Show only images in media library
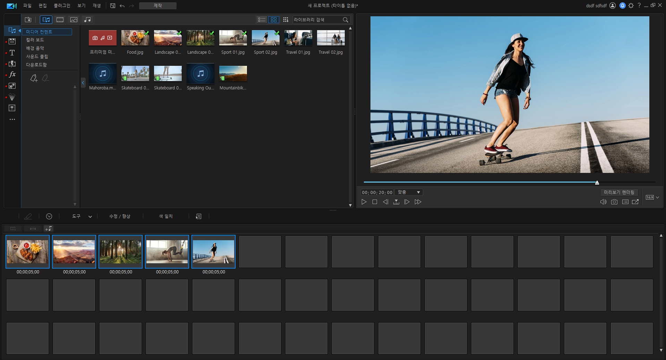 tap(74, 20)
